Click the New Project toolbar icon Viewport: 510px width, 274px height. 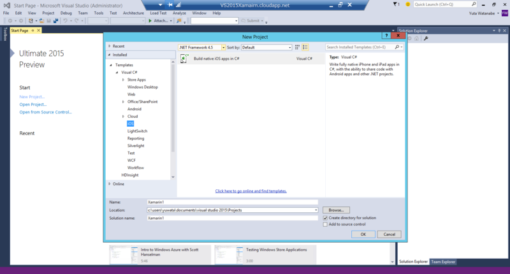(31, 21)
